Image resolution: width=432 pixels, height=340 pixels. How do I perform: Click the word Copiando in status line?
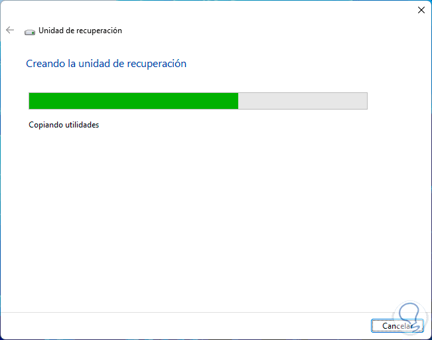pos(46,126)
